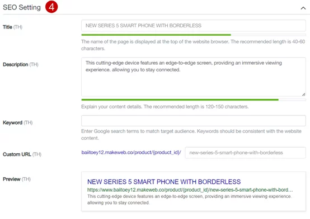Click the Custom URL slug input

click(245, 153)
